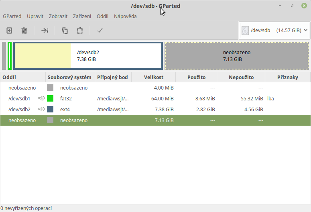Click the green fat32 color swatch
Image resolution: width=311 pixels, height=212 pixels.
pos(50,98)
